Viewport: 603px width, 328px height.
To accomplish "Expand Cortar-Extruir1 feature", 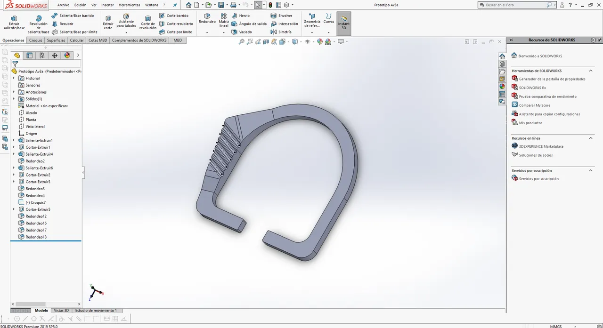I will click(14, 147).
